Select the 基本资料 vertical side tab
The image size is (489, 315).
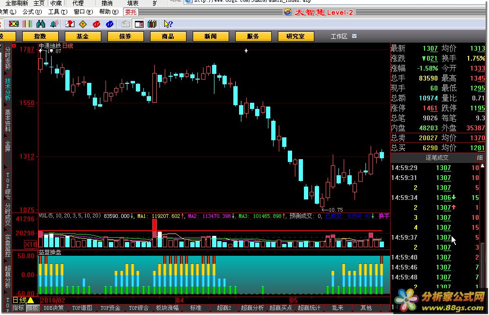[8, 121]
